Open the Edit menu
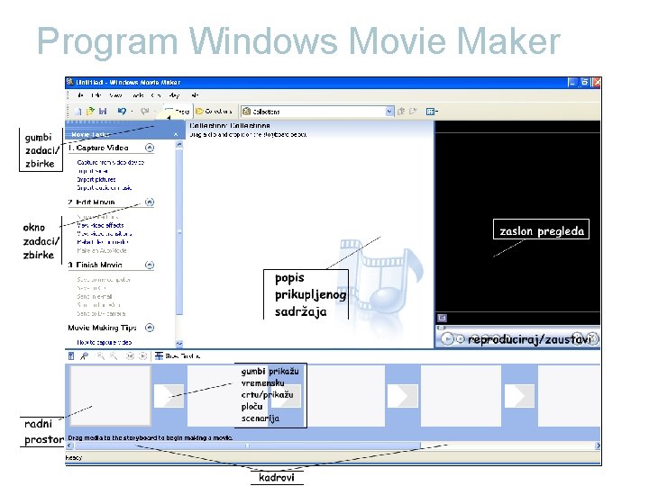Viewport: 649px width, 486px height. (x=96, y=95)
